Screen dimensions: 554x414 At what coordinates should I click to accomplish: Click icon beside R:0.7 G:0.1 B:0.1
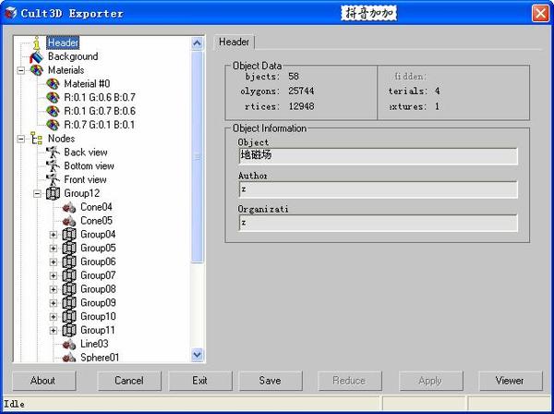tap(53, 125)
